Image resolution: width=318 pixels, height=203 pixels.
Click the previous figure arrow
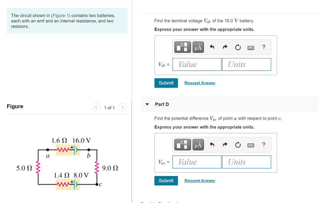96,107
